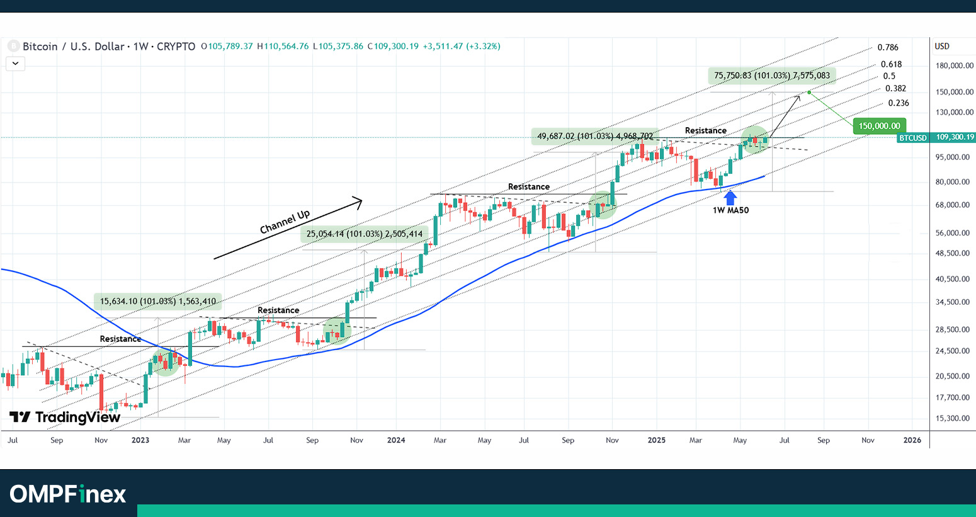Click the current price tag 109,300.19 on the axis
The image size is (976, 517).
pyautogui.click(x=955, y=137)
